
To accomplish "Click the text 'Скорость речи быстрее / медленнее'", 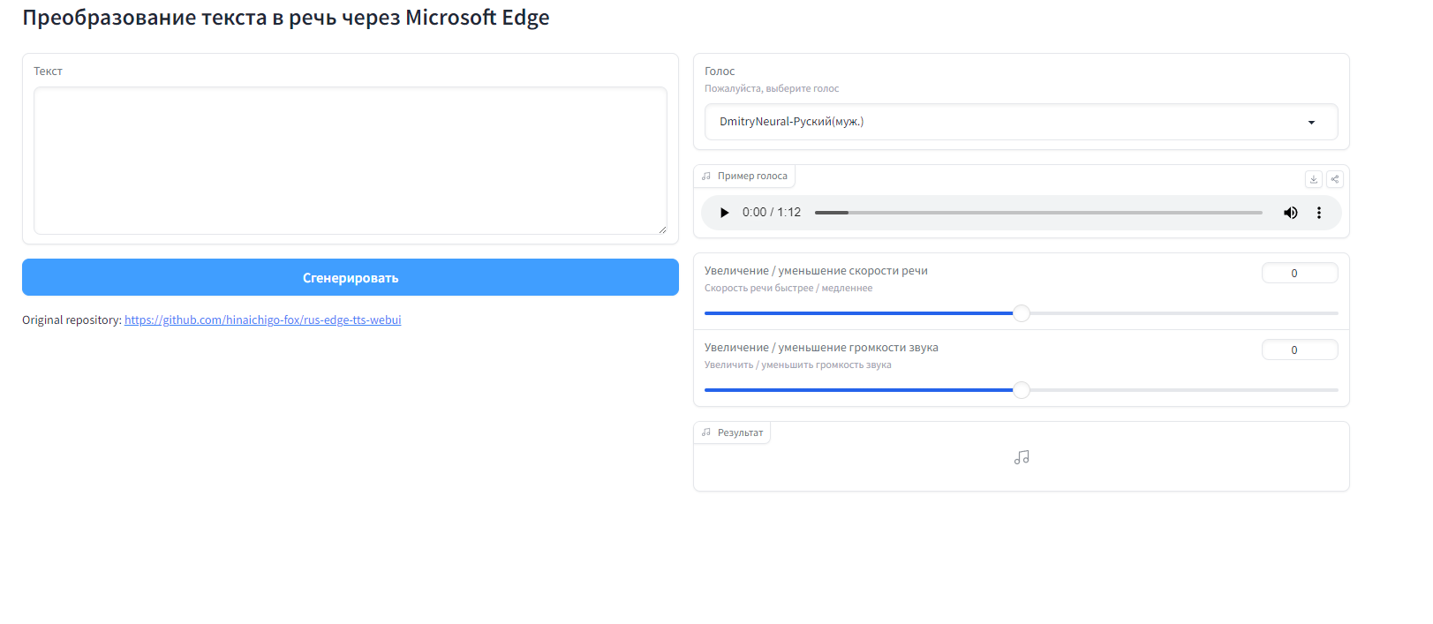I will (x=788, y=289).
